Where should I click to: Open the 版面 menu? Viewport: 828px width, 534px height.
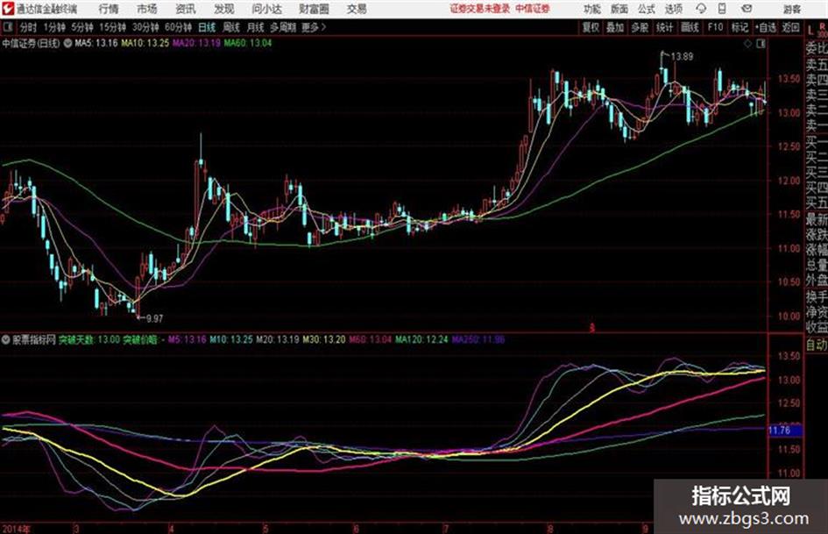tap(619, 9)
